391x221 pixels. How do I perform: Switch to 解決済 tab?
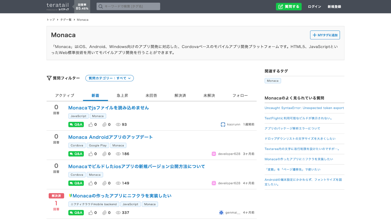tap(180, 96)
